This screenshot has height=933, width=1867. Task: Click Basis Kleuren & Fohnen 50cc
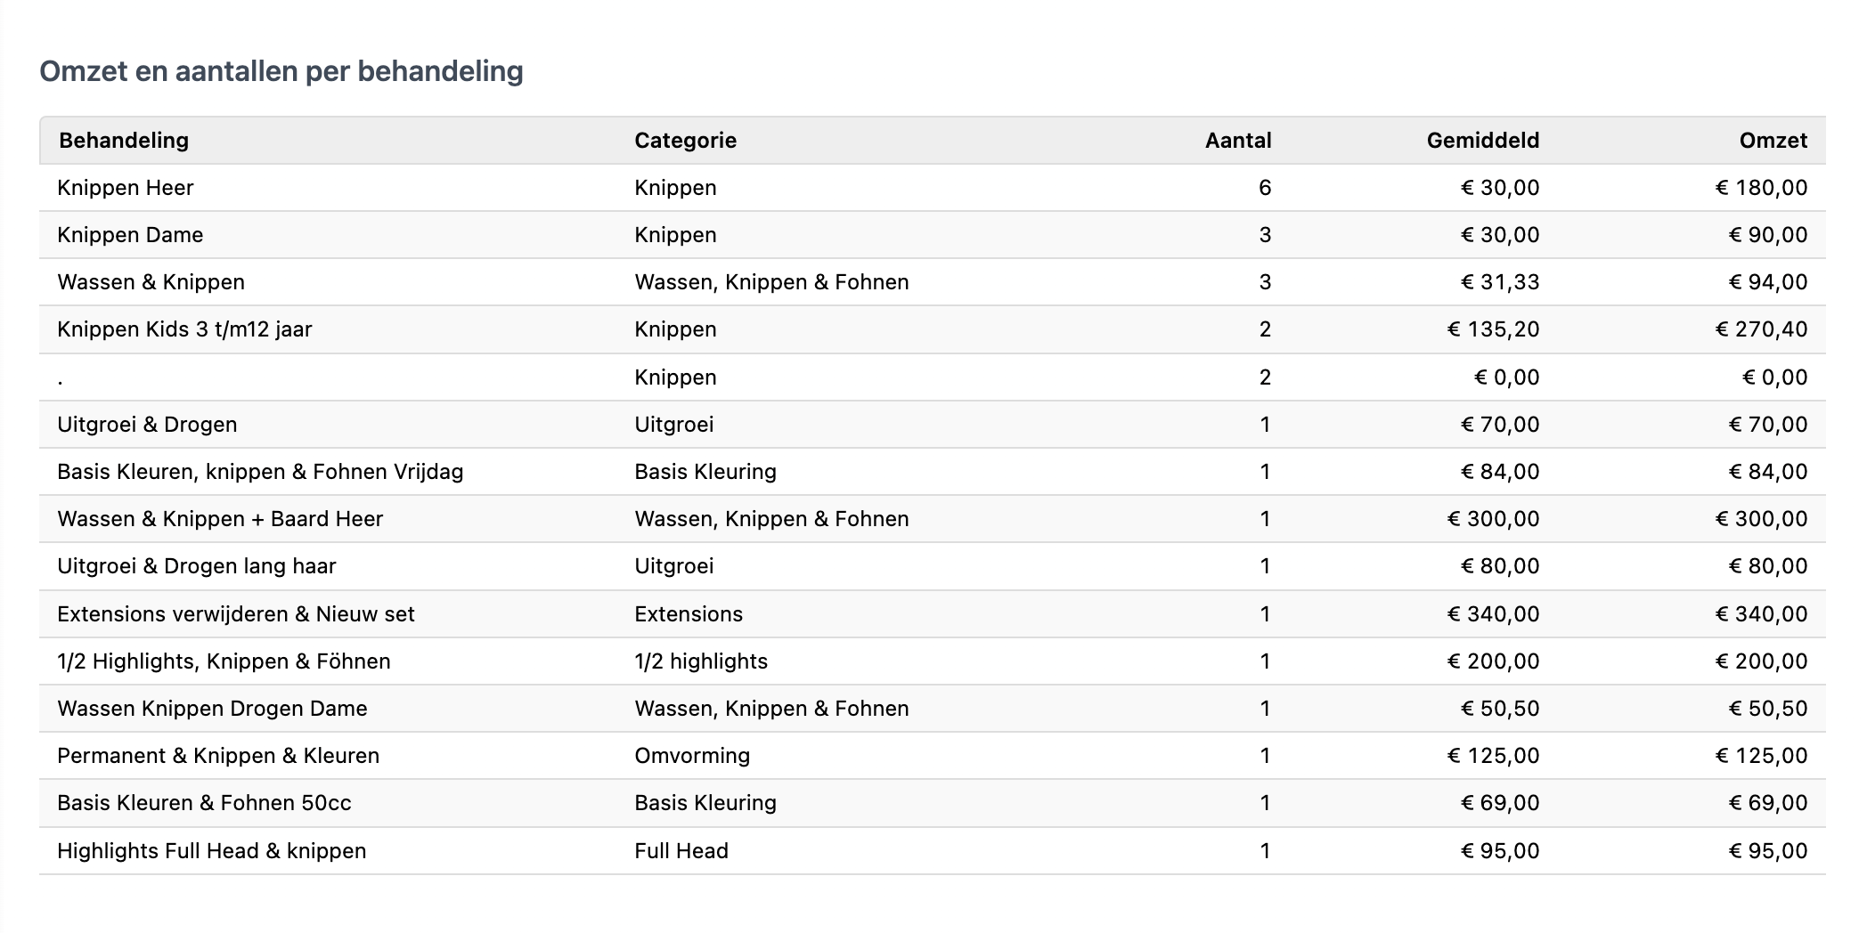pos(204,803)
